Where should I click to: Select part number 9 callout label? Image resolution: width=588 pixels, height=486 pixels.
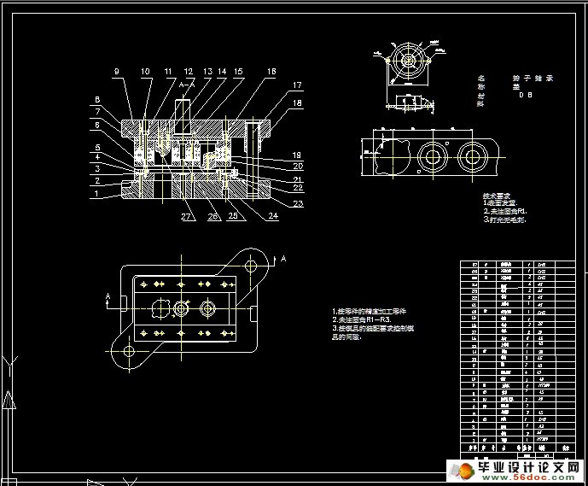[x=116, y=71]
